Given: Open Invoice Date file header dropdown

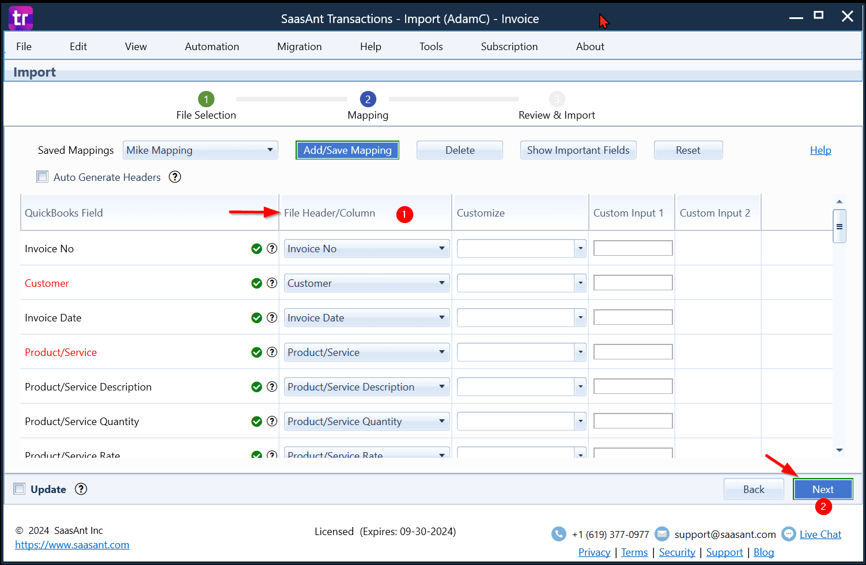Looking at the screenshot, I should (x=366, y=318).
